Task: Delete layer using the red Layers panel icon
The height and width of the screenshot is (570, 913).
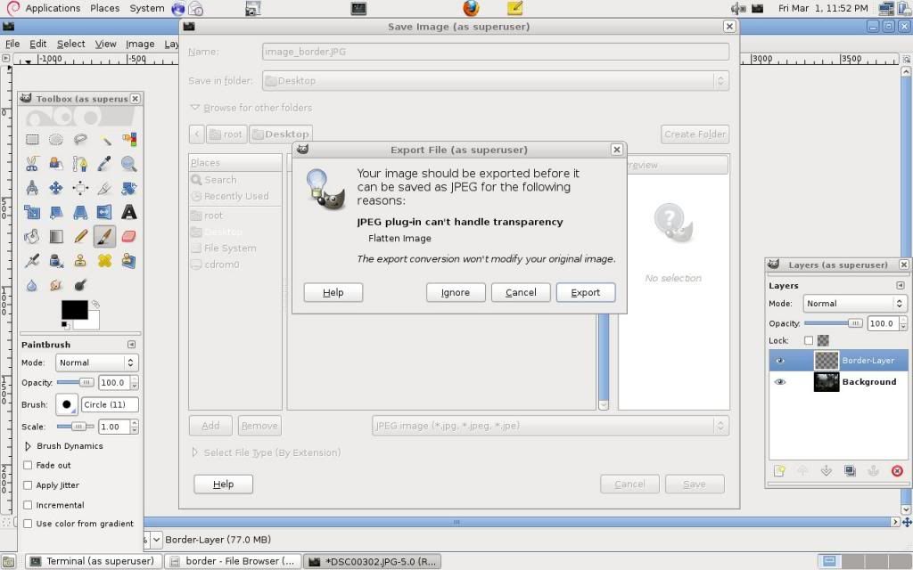Action: (897, 471)
